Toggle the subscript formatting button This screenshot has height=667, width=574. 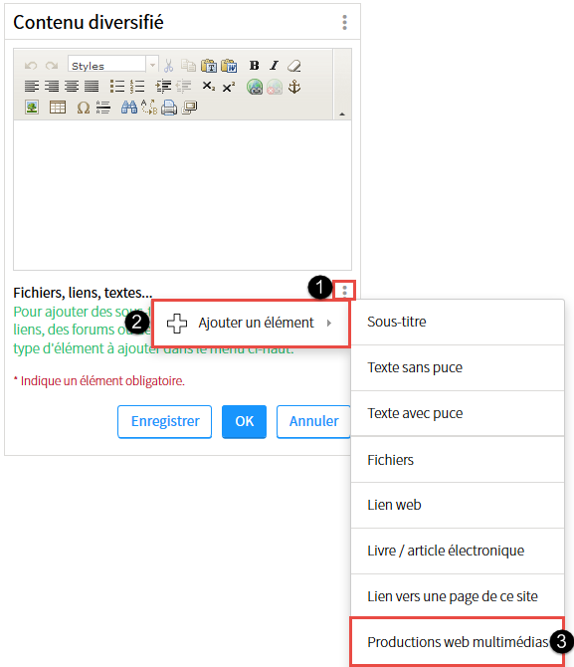point(208,87)
